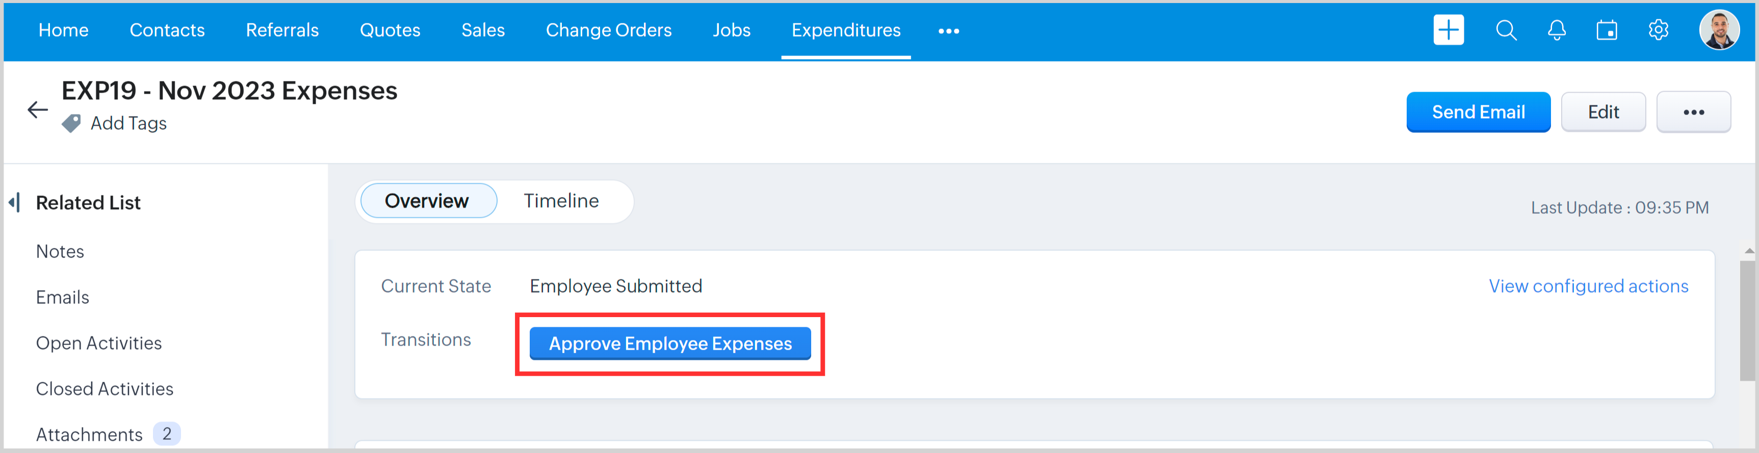Open the more actions ellipsis button beside Edit
The height and width of the screenshot is (453, 1759).
pos(1693,111)
